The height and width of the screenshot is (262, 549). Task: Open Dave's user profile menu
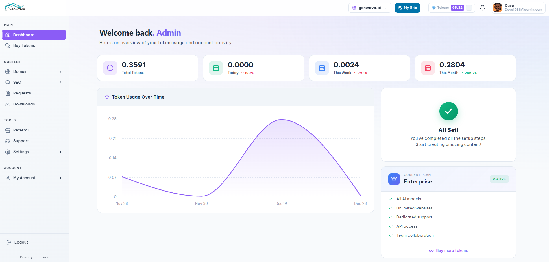[x=518, y=8]
